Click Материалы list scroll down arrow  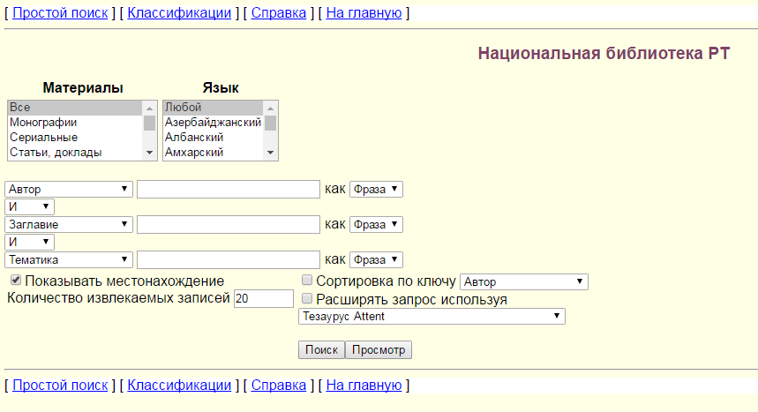tap(150, 153)
